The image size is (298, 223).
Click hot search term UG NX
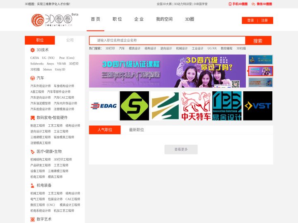click(x=212, y=48)
